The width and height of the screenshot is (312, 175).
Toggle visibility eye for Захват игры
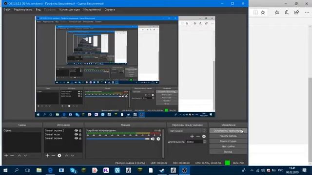point(76,134)
